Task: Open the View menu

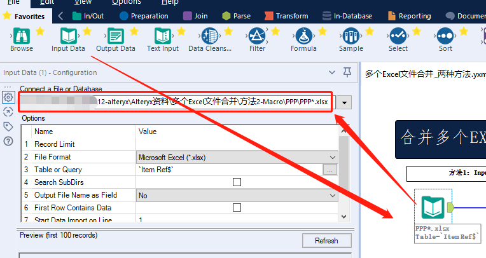Action: click(83, 2)
